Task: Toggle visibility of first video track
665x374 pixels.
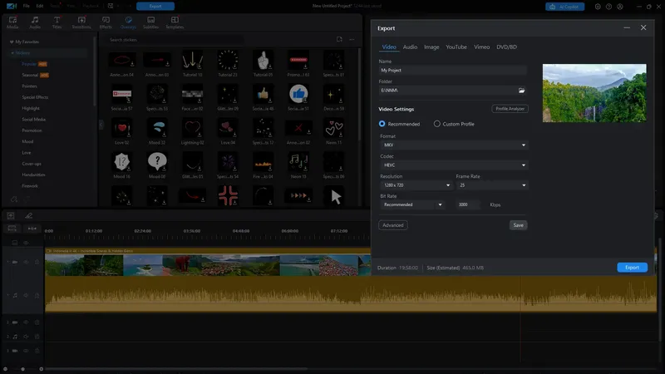Action: pyautogui.click(x=26, y=262)
